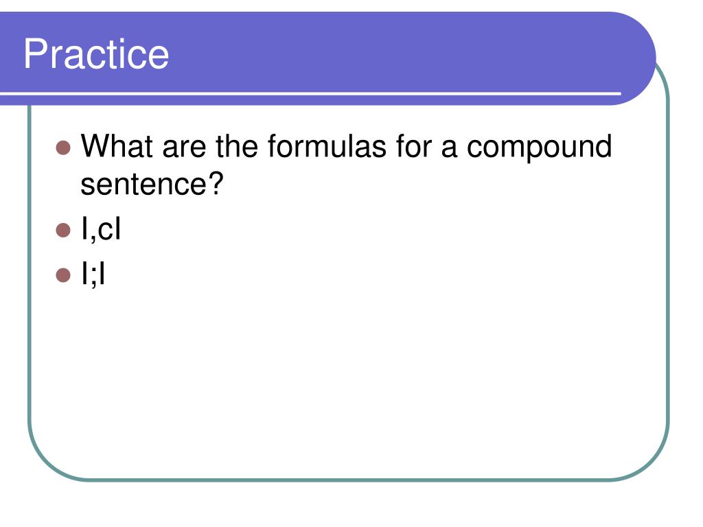
Task: Click the teal frame's right vertical edge
Action: (667, 274)
